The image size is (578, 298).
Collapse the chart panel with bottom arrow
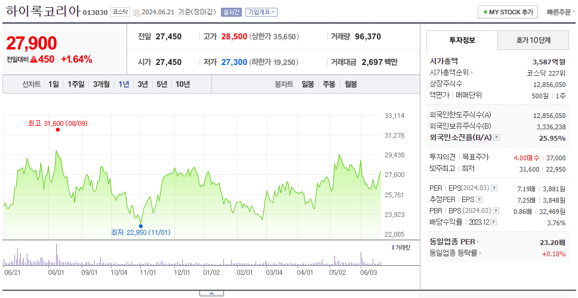(x=211, y=293)
